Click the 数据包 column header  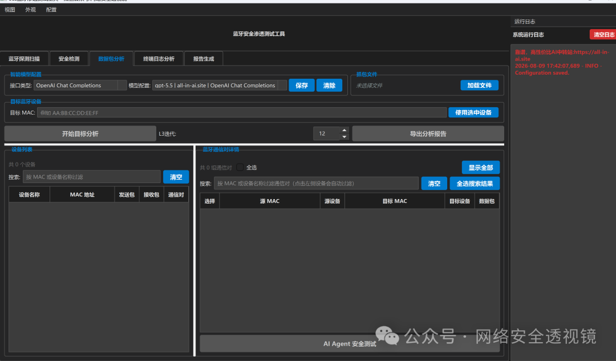(x=487, y=201)
